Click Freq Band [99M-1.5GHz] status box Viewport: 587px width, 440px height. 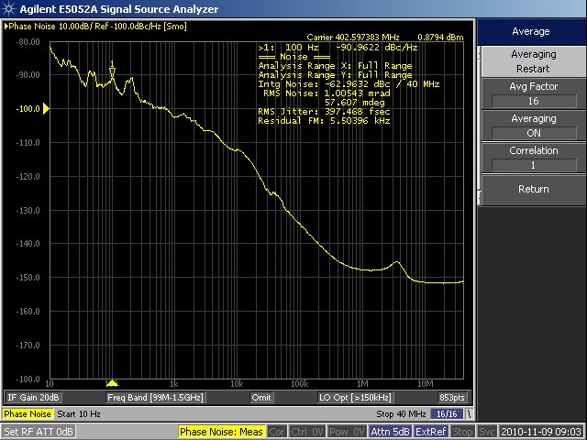155,397
